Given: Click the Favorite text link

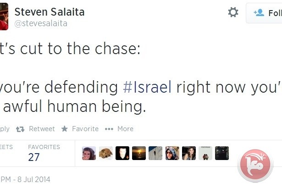Looking at the screenshot, I should 85,129.
